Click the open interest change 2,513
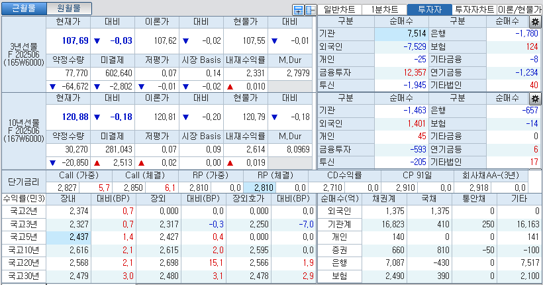The height and width of the screenshot is (285, 543). click(x=123, y=162)
